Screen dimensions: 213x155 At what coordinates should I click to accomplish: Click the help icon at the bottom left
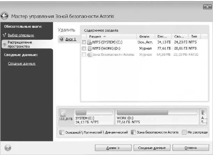(x=8, y=148)
